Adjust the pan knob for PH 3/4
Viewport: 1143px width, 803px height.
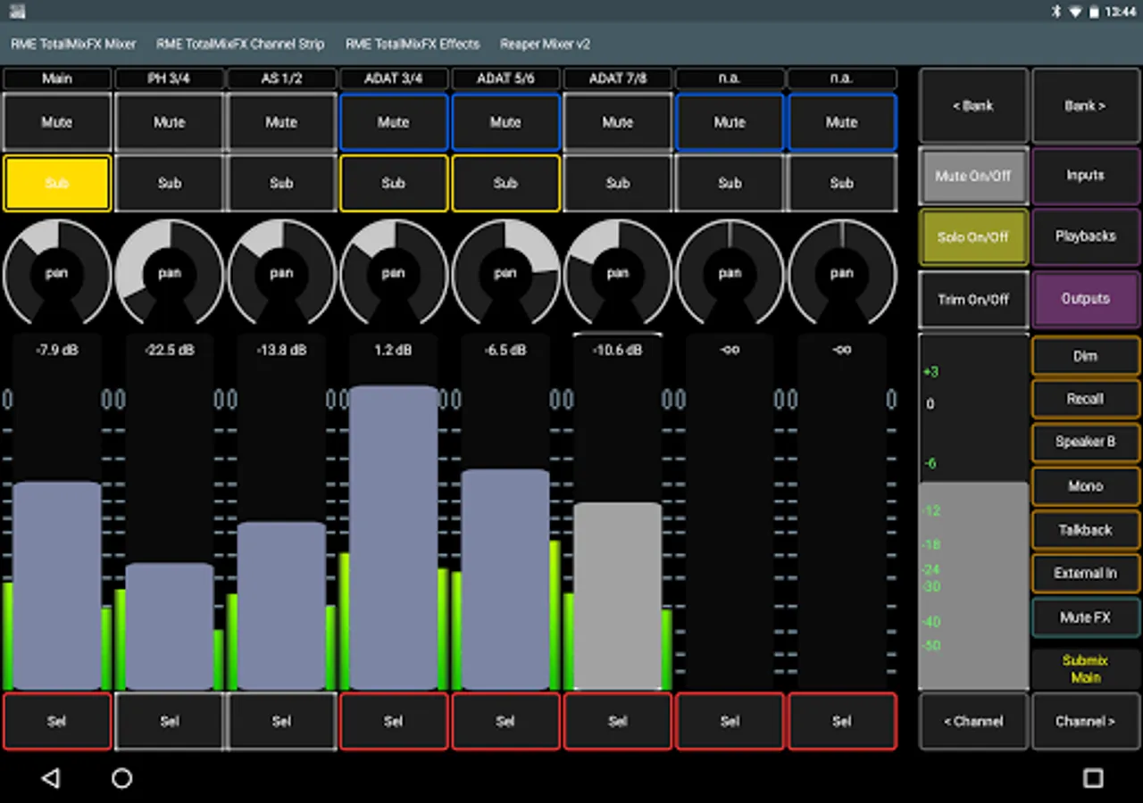click(170, 273)
